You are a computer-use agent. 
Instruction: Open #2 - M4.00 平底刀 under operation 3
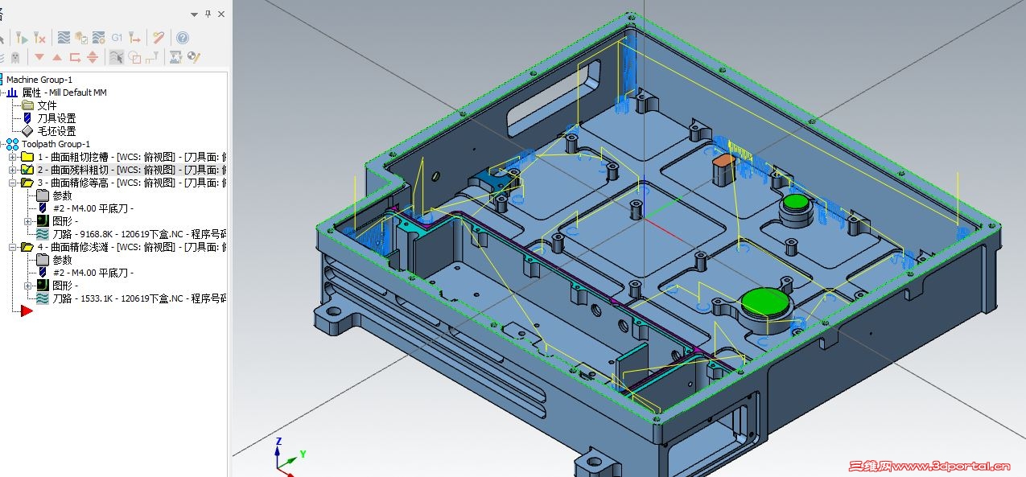[x=93, y=208]
